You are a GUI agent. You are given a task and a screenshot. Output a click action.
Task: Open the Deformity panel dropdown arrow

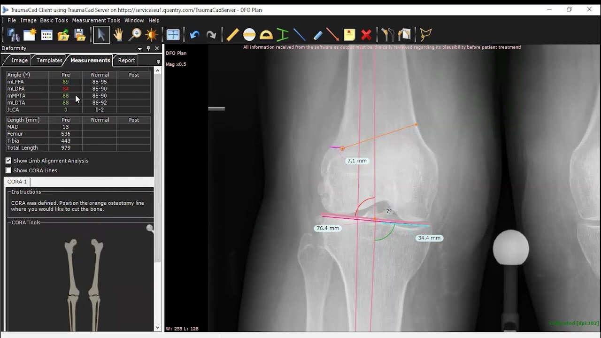[x=139, y=48]
